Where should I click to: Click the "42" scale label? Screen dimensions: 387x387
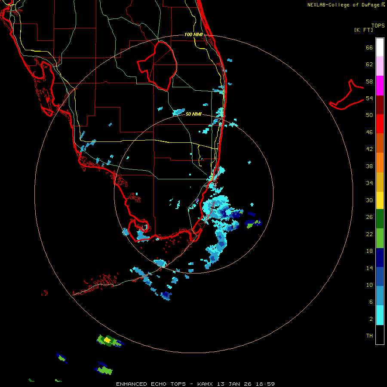click(x=369, y=149)
